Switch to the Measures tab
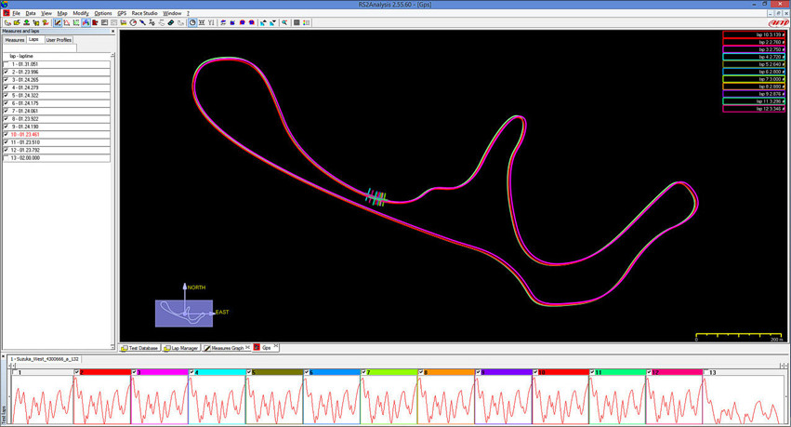Image resolution: width=791 pixels, height=427 pixels. pos(15,40)
